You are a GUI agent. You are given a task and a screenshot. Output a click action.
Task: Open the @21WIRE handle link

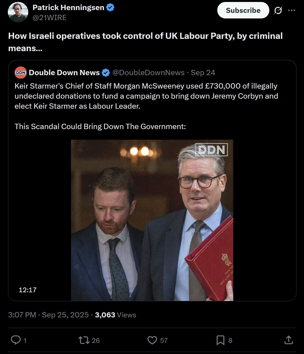pos(50,18)
